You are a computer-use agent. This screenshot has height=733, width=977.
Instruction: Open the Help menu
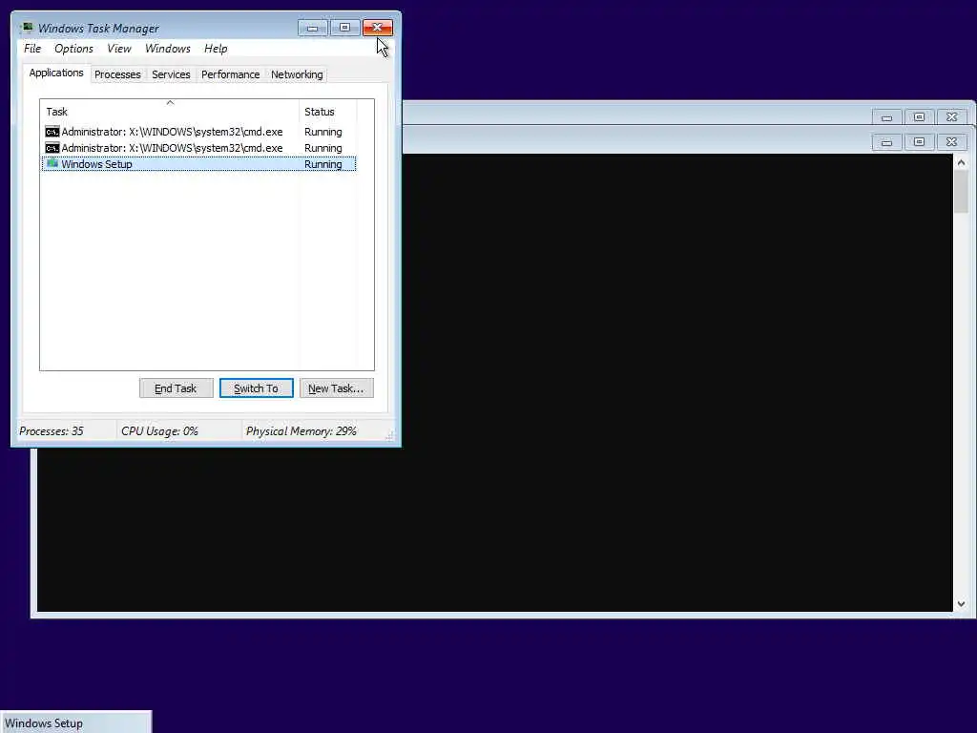[x=216, y=49]
